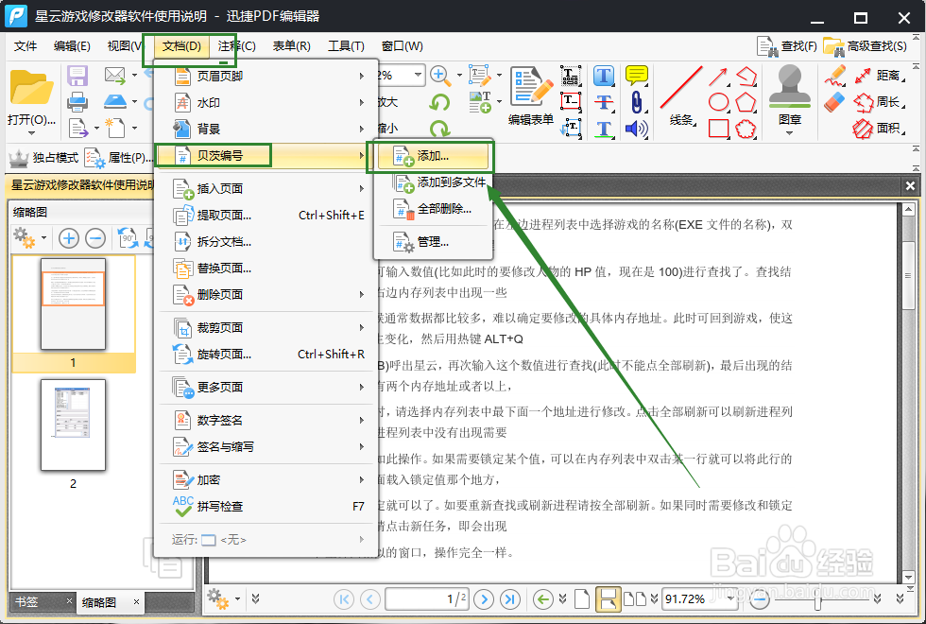Select the Perimeter measurement tool
This screenshot has height=624, width=926.
[888, 101]
